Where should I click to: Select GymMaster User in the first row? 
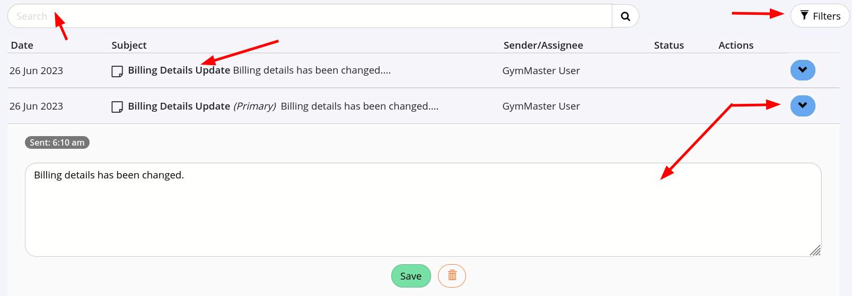(541, 70)
